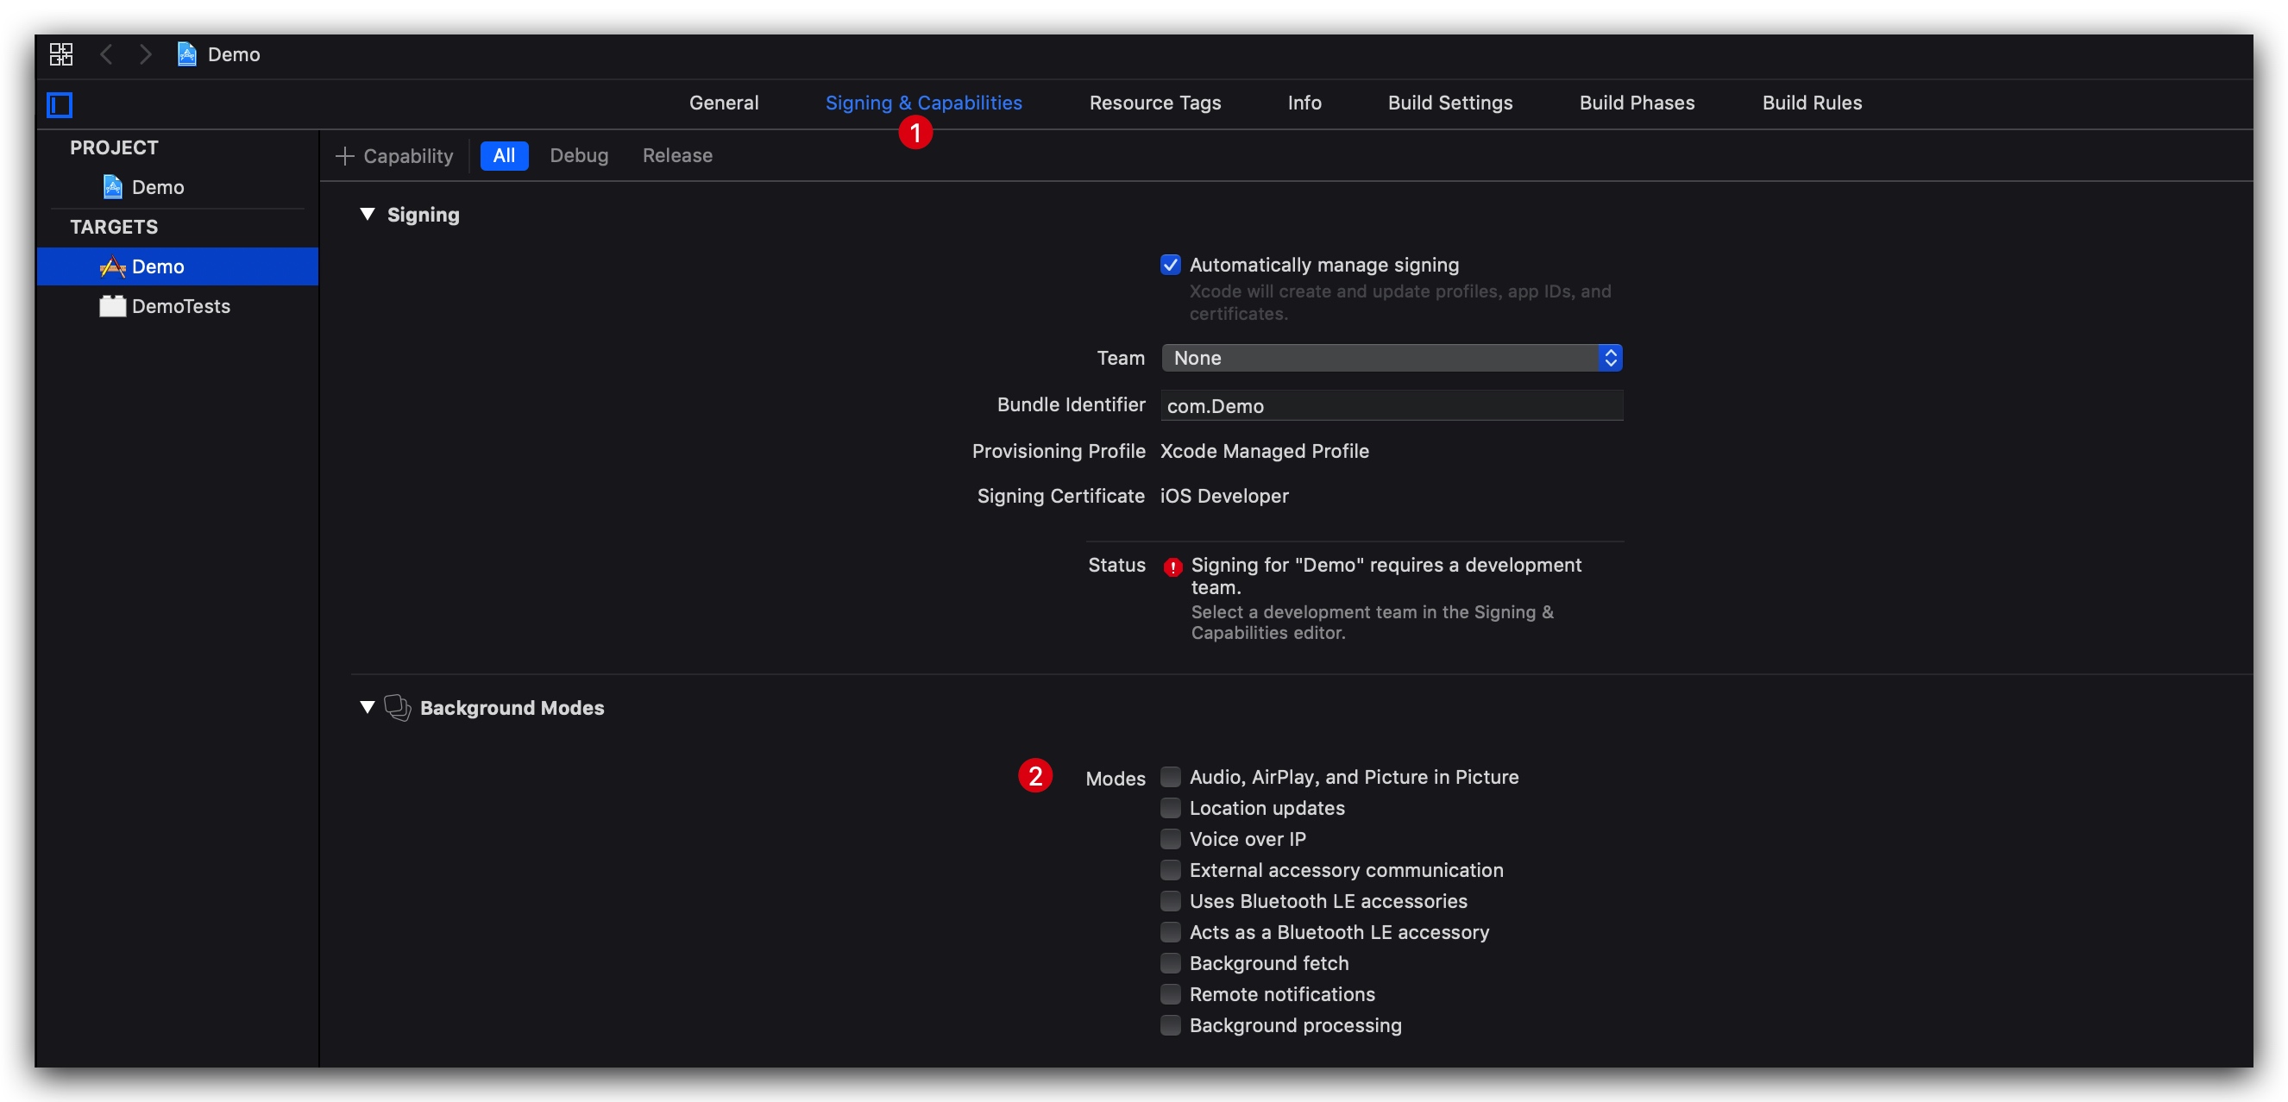Select the Debug configuration filter

578,155
